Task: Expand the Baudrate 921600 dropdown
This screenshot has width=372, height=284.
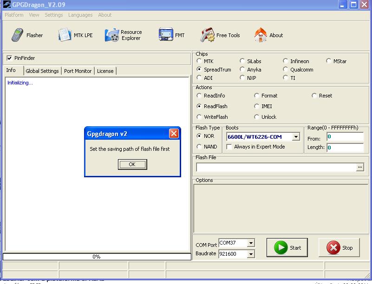Action: coord(251,254)
